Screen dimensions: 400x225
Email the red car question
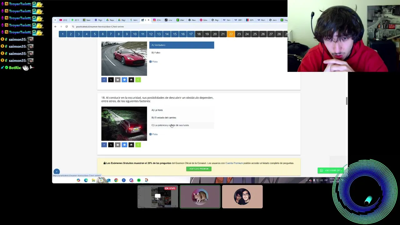coord(117,80)
